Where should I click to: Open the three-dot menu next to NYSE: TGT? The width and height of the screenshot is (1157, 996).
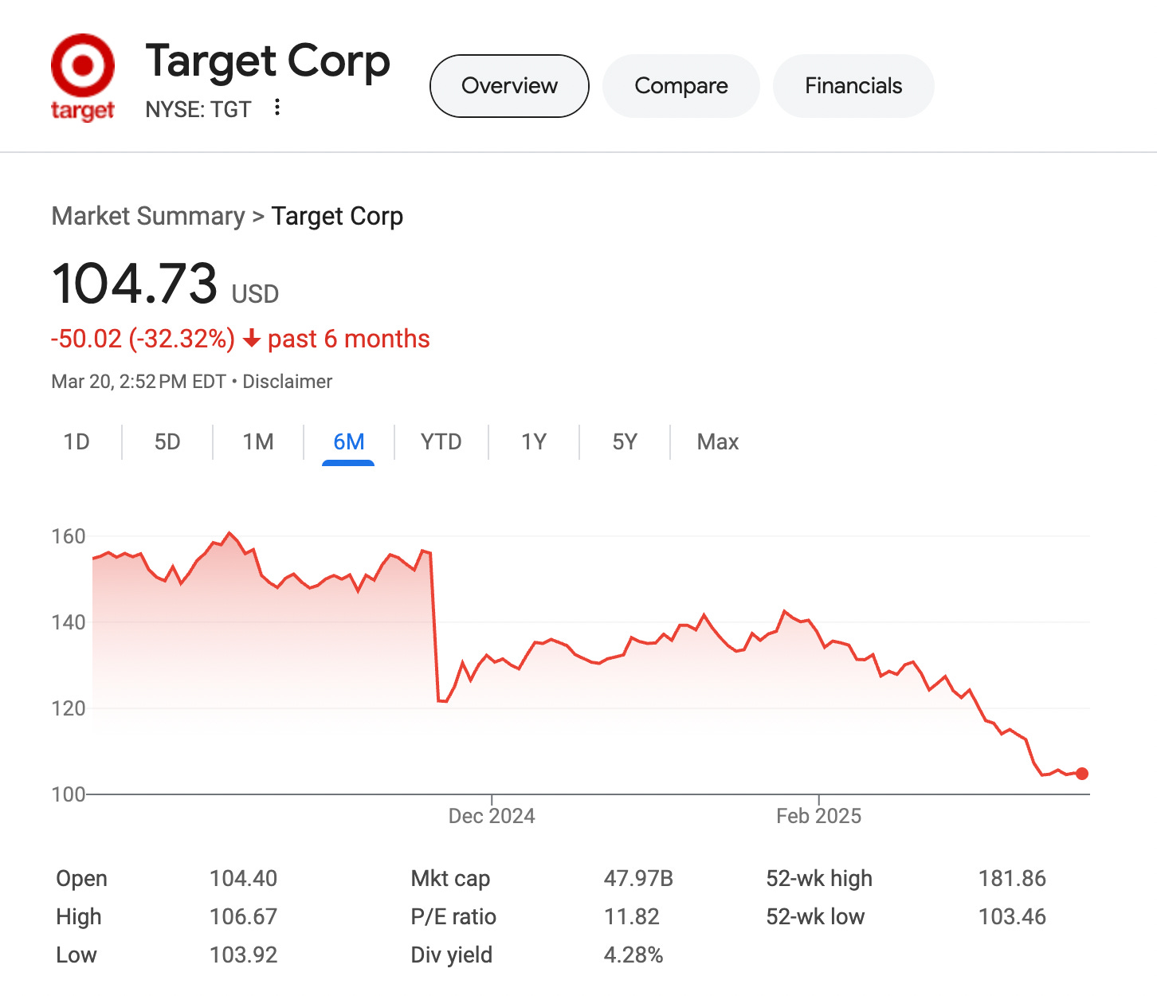pos(277,107)
